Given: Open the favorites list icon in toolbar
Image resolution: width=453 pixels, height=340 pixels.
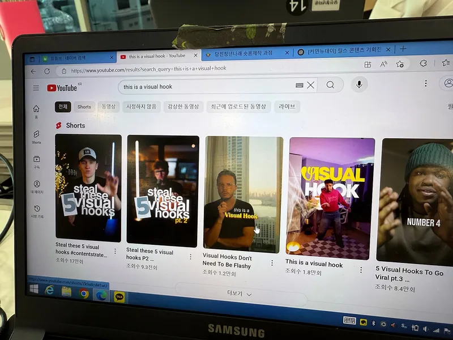Looking at the screenshot, I should pos(446,62).
